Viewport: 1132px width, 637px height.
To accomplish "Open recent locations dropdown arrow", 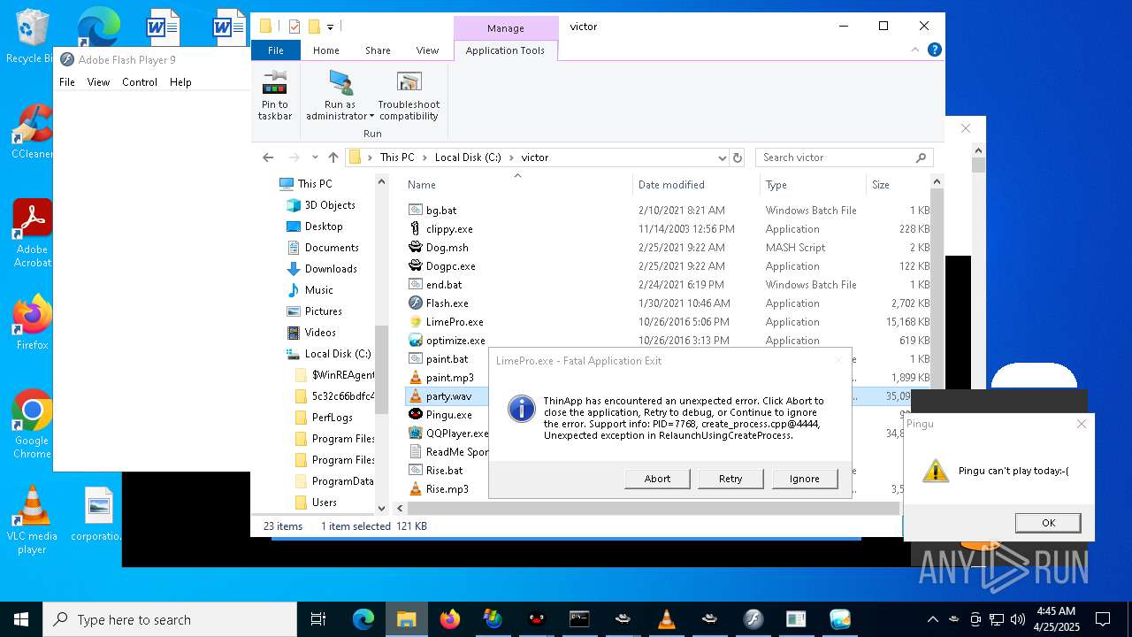I will (x=315, y=157).
